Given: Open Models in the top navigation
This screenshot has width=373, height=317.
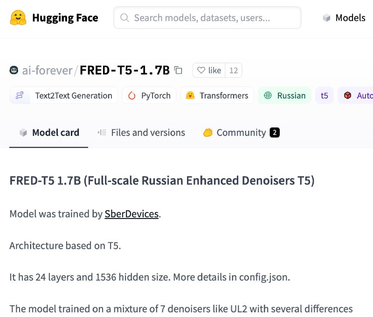Looking at the screenshot, I should (344, 18).
